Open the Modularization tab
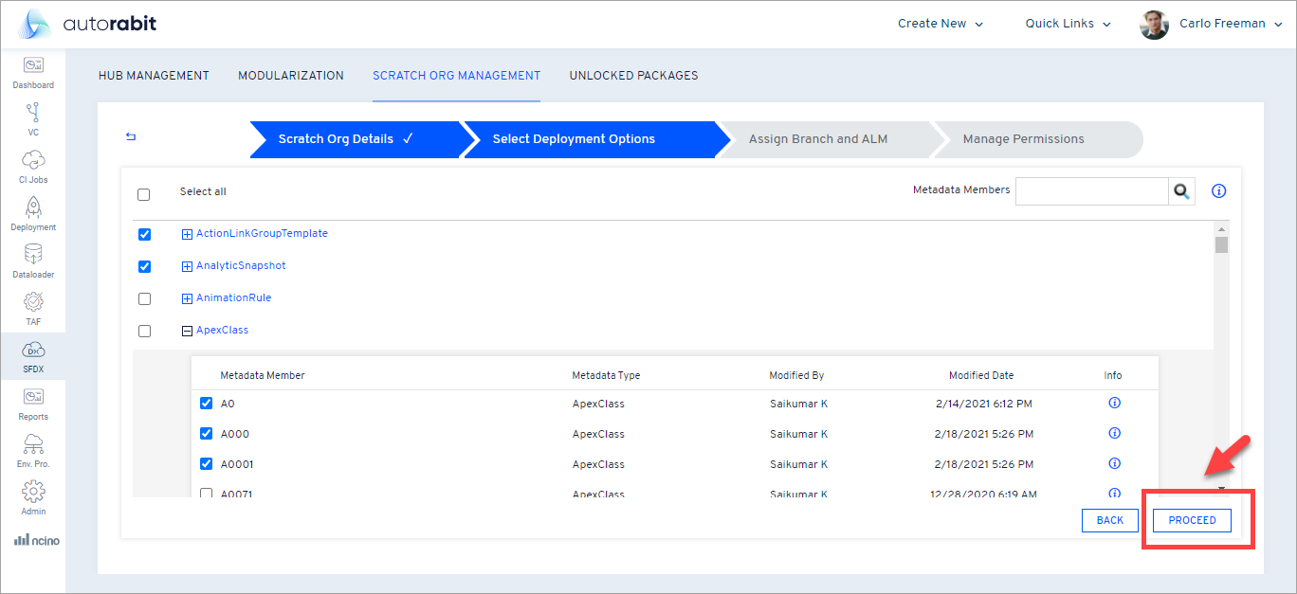The image size is (1297, 594). pyautogui.click(x=291, y=76)
